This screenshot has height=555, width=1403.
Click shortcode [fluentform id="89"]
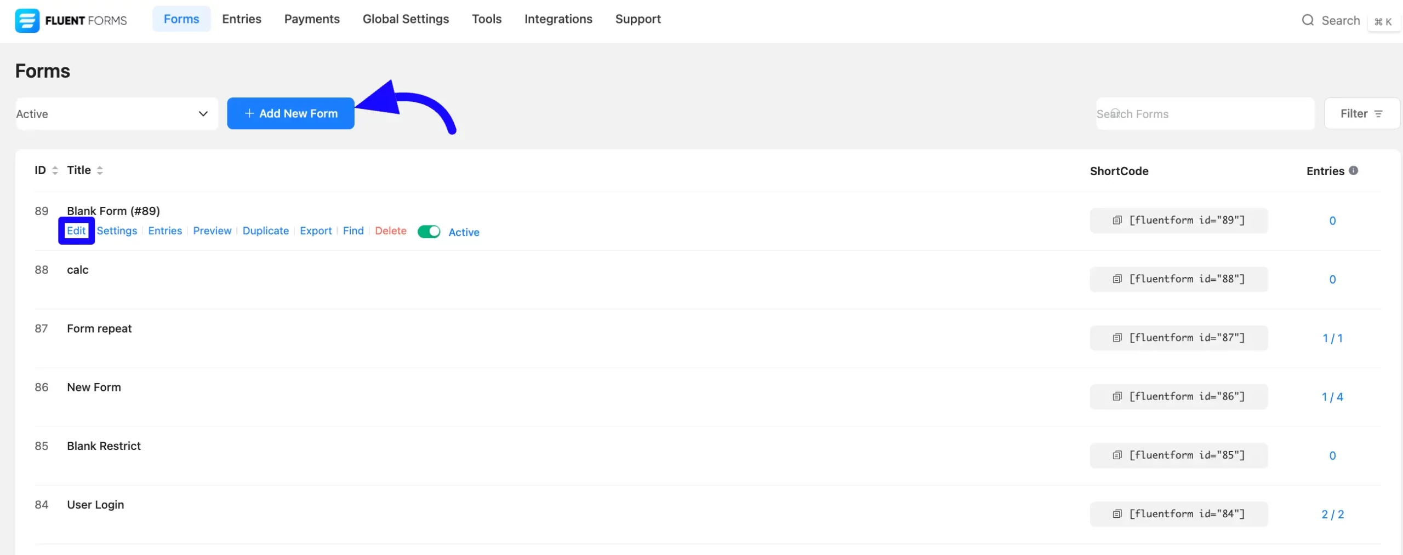(1179, 220)
